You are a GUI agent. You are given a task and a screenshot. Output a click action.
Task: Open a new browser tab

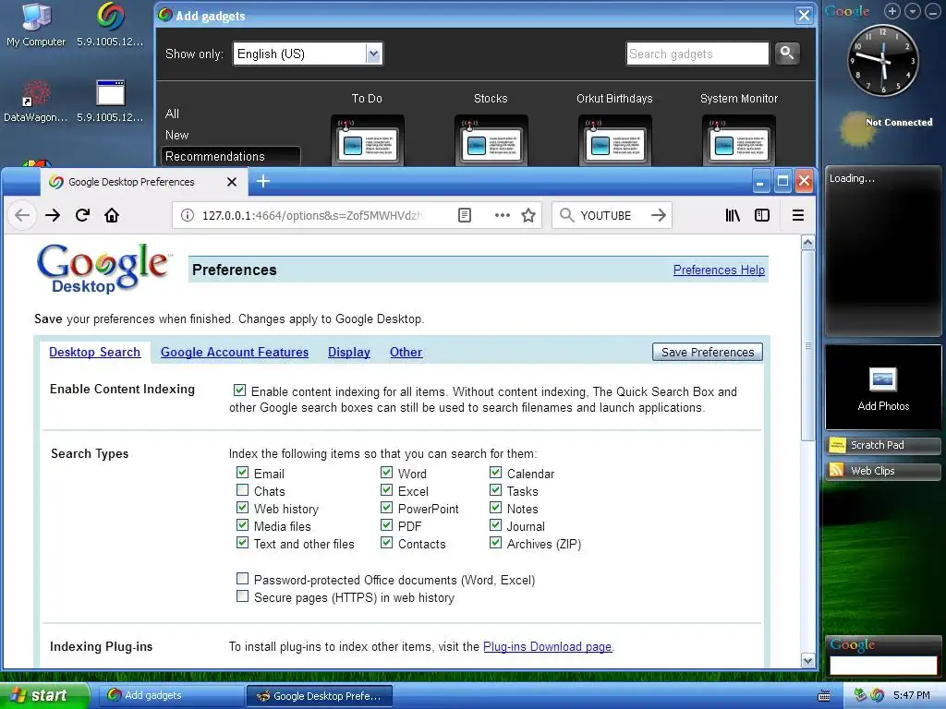click(263, 181)
